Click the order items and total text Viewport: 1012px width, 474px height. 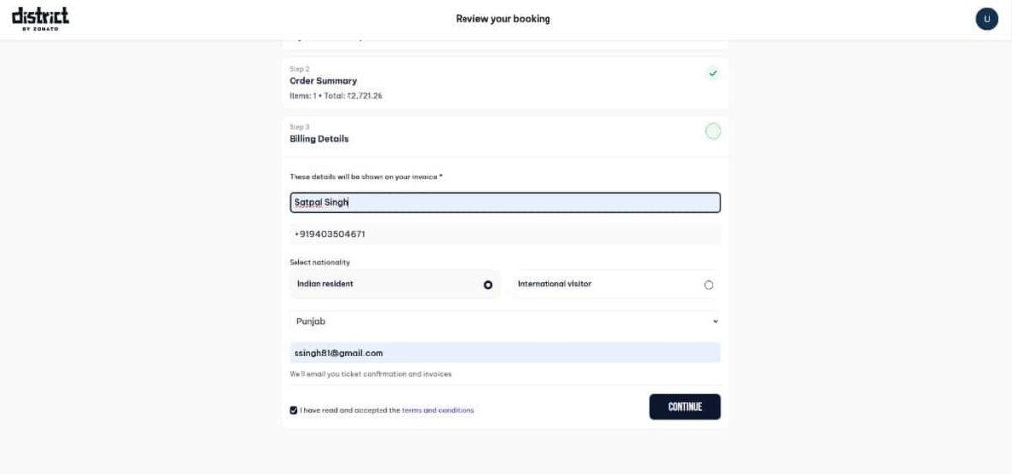336,96
